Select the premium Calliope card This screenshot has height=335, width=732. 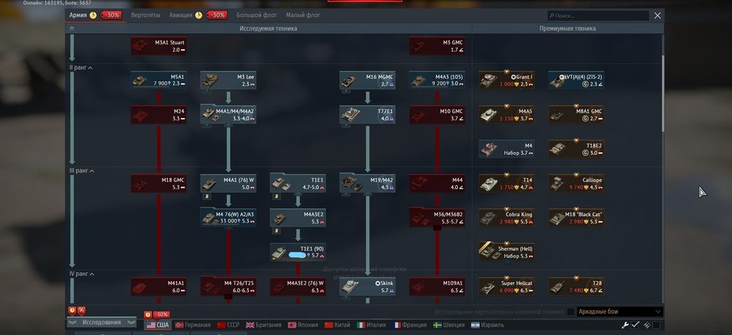pyautogui.click(x=576, y=184)
